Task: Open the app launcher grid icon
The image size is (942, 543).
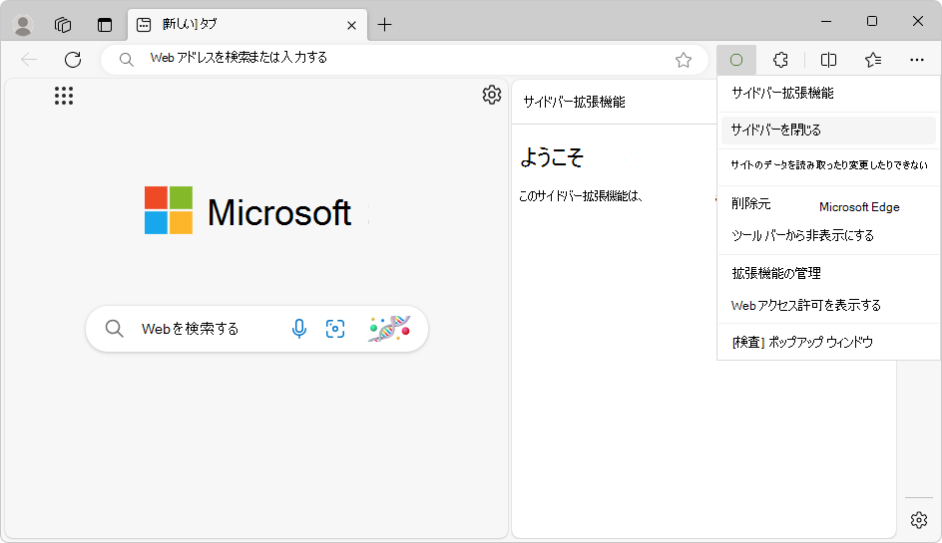Action: pyautogui.click(x=64, y=96)
